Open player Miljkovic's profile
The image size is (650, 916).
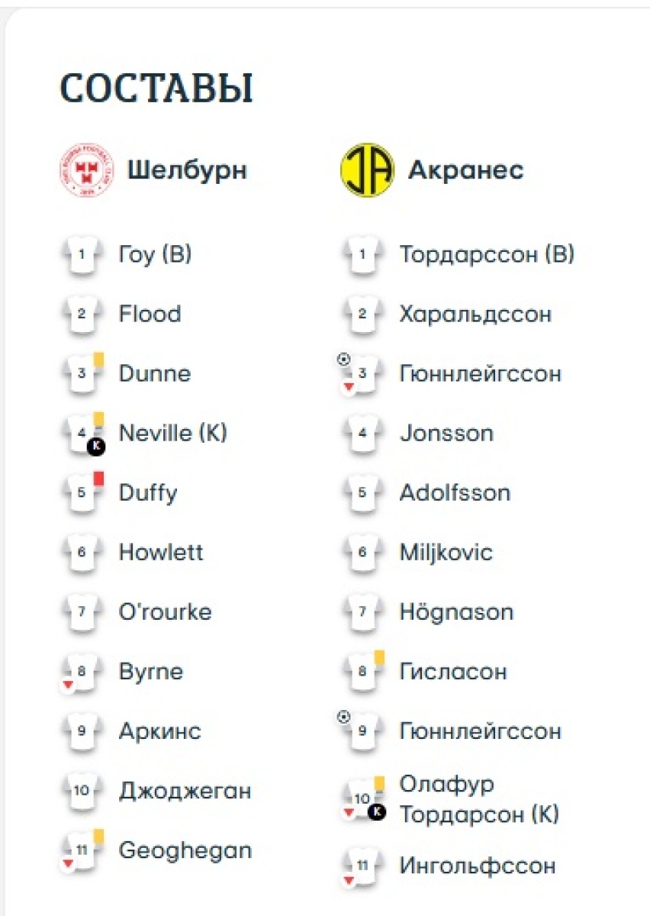(x=446, y=552)
